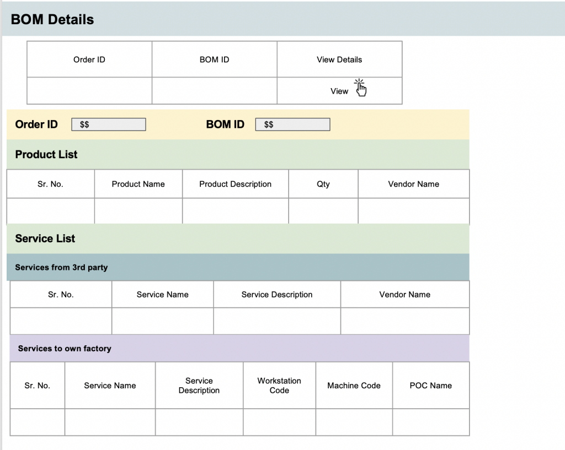Select the Order ID column header in top table
This screenshot has width=565, height=450.
pos(89,59)
